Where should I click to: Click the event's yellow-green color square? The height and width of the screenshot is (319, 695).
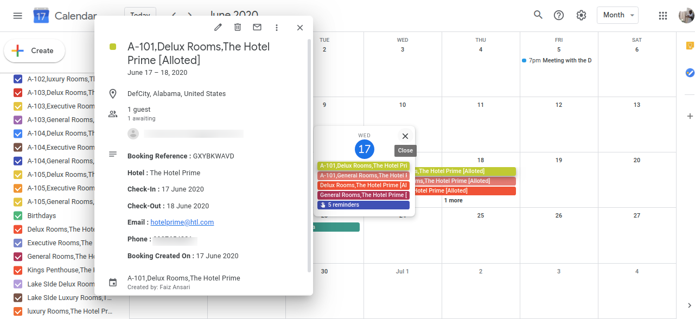pyautogui.click(x=113, y=47)
